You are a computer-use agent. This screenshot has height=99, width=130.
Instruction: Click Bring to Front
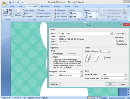pyautogui.click(x=115, y=10)
